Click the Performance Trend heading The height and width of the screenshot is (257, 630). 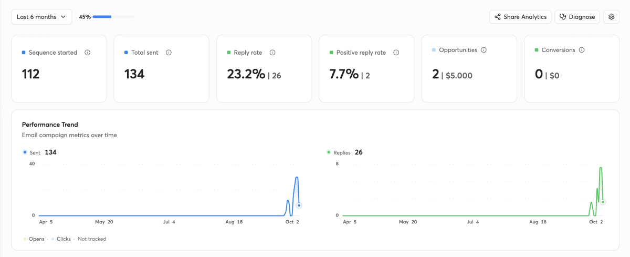point(50,125)
